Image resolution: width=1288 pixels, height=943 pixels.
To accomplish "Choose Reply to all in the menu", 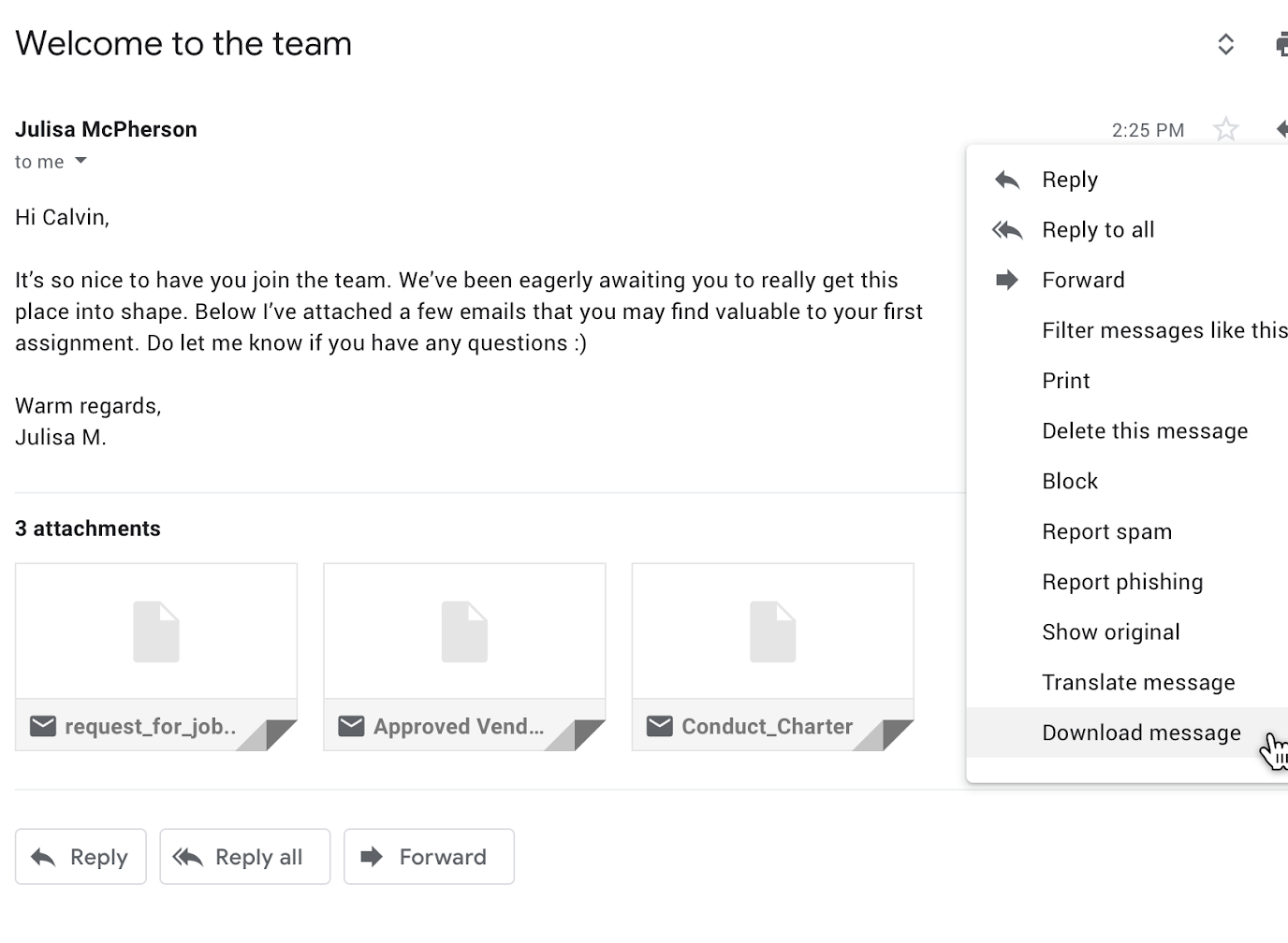I will coord(1097,230).
